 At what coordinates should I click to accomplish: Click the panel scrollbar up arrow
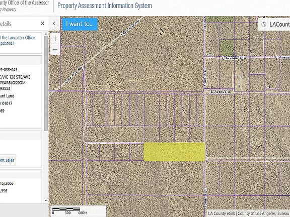(x=46, y=34)
